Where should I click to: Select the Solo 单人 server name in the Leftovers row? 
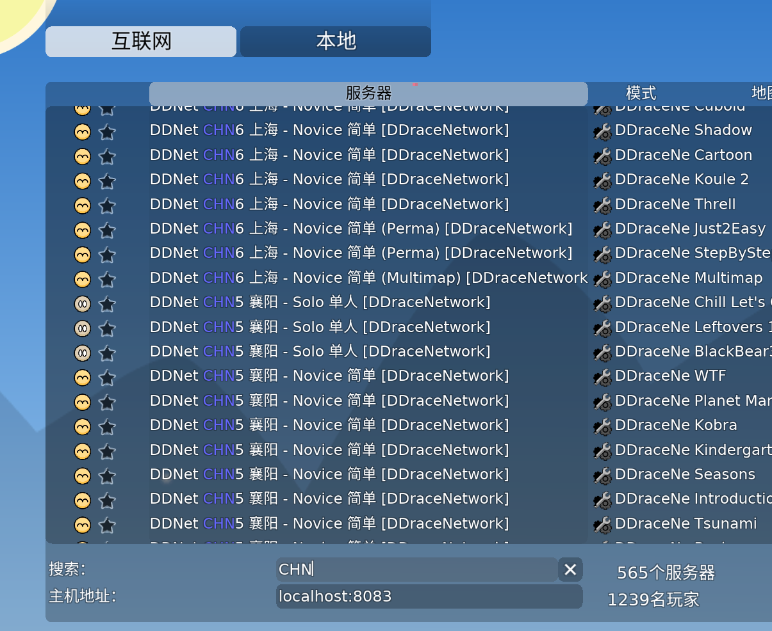click(320, 327)
